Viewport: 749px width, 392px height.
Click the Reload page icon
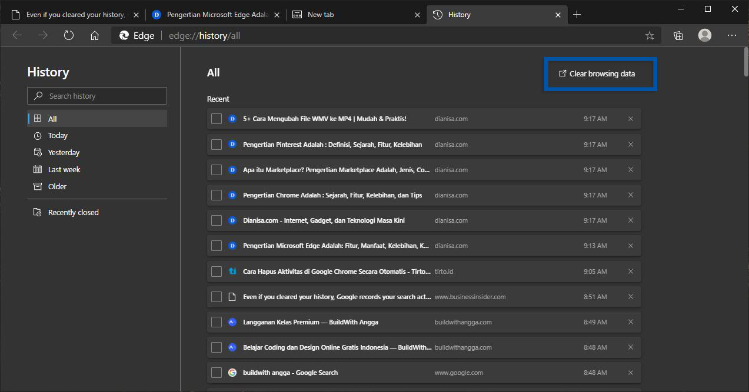point(68,35)
